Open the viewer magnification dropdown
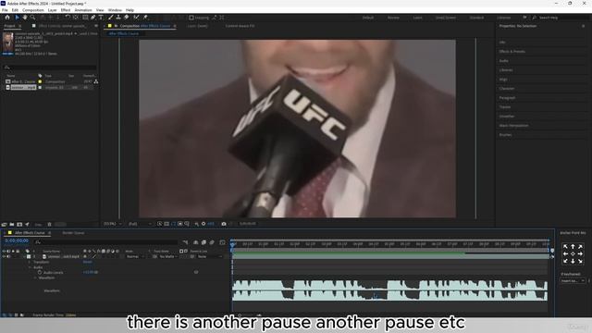The image size is (592, 333). point(113,224)
